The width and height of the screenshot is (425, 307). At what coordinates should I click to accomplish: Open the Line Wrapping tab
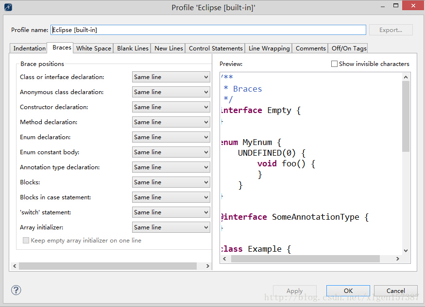click(x=269, y=48)
